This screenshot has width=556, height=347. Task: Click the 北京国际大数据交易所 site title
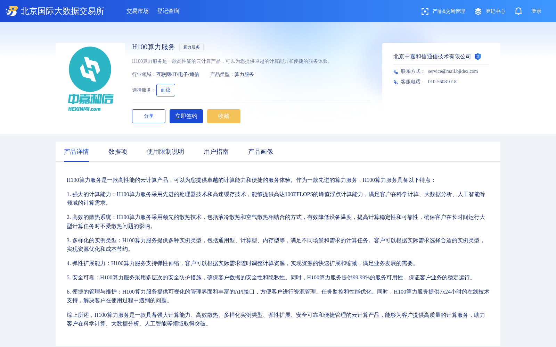point(63,11)
